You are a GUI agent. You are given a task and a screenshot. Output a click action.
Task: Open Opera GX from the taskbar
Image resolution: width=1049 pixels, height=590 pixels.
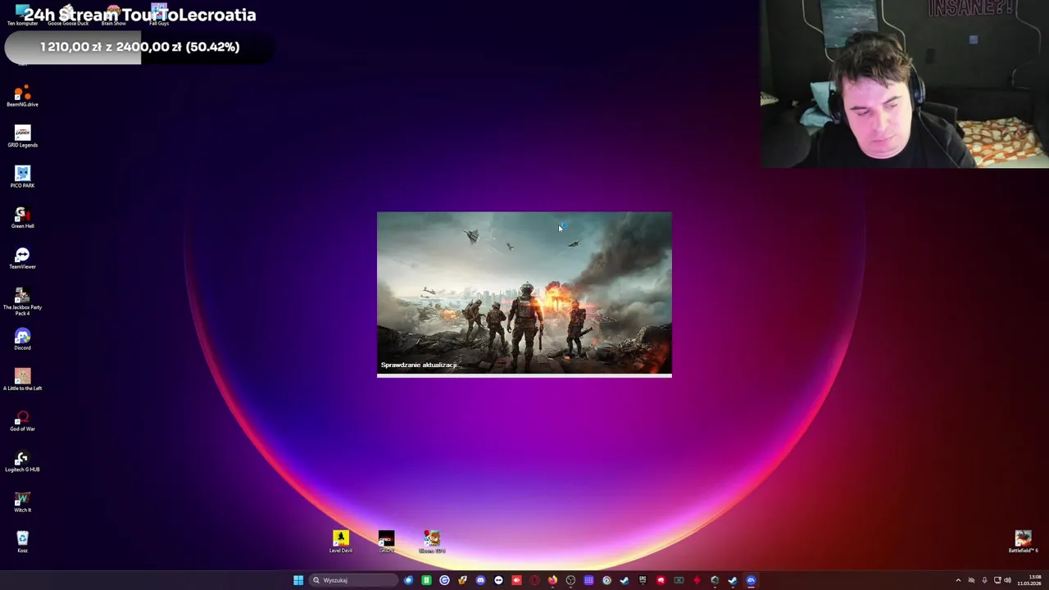pyautogui.click(x=534, y=580)
